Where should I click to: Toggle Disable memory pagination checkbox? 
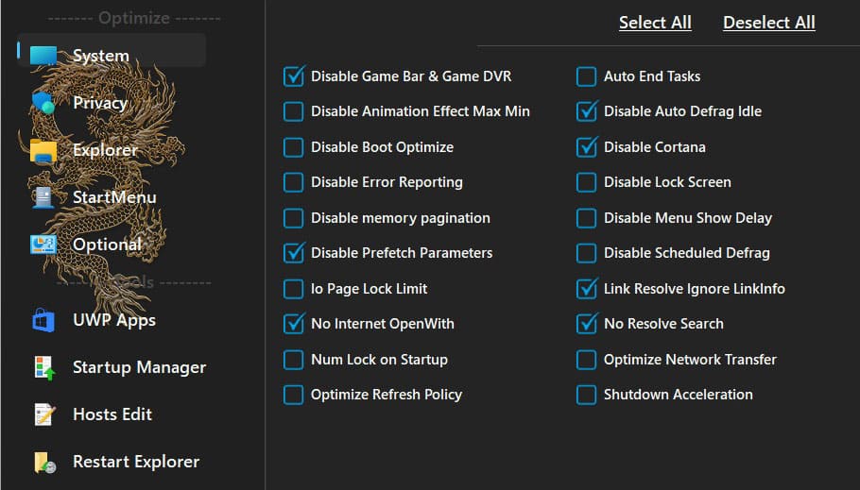click(x=293, y=217)
